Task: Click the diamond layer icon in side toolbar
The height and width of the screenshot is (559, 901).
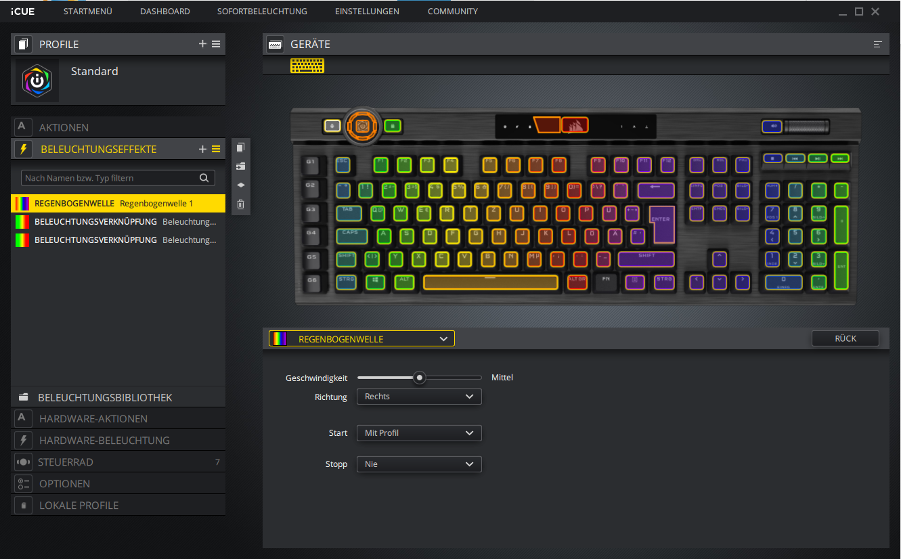Action: (240, 185)
